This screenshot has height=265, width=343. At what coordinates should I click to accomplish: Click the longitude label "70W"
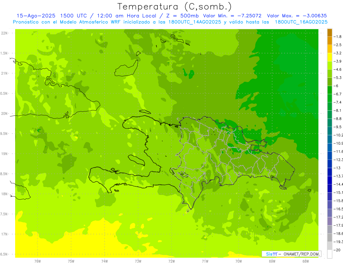coord(239,261)
